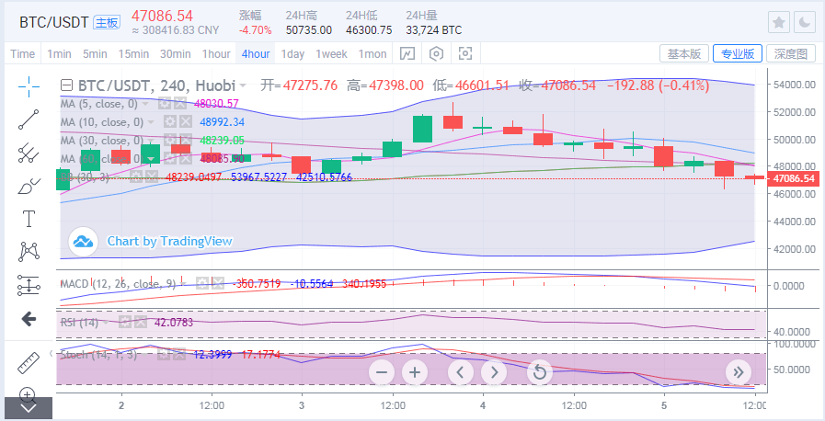
Task: Select the 1hour timeframe
Action: click(216, 53)
